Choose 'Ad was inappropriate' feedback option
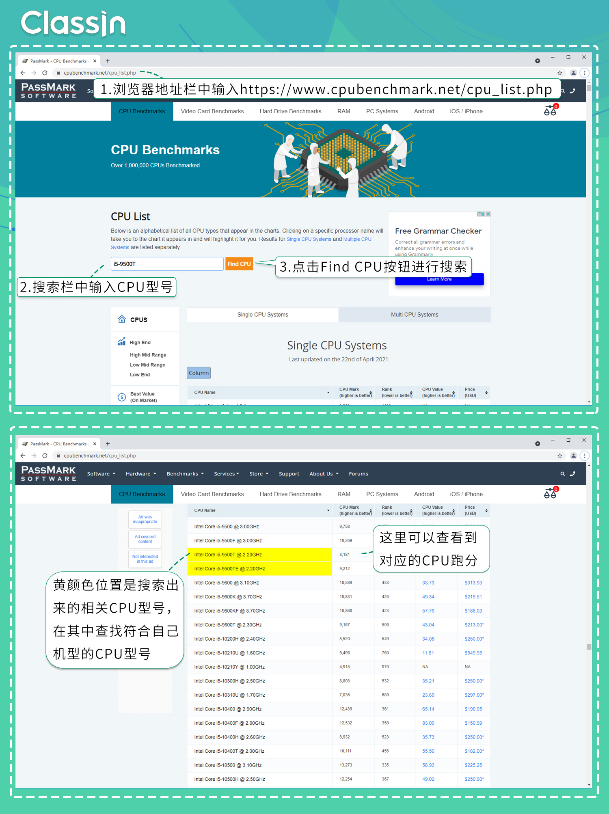This screenshot has width=609, height=814. pos(145,519)
